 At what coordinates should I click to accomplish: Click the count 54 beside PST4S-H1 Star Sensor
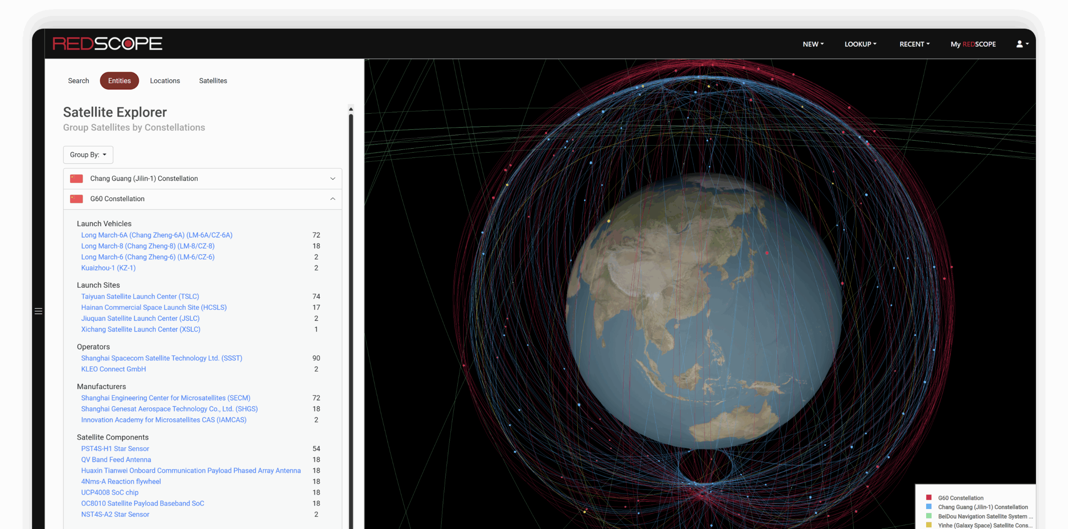316,449
